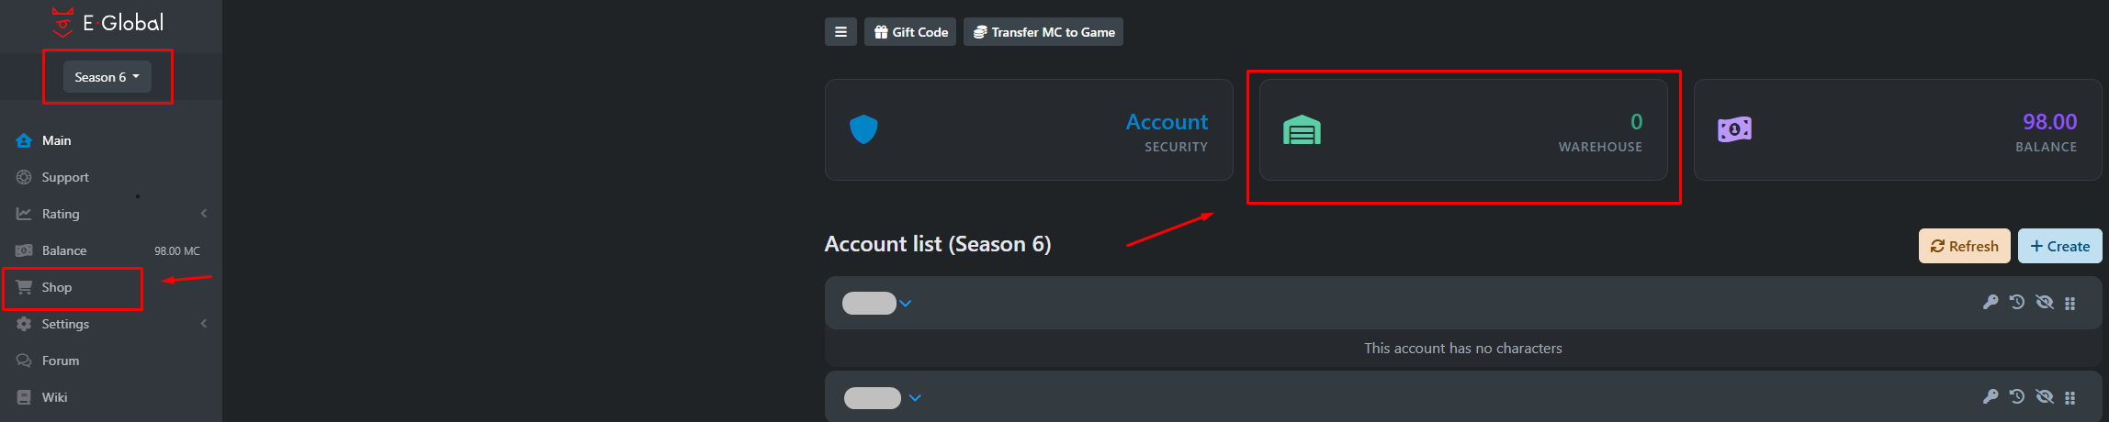Image resolution: width=2109 pixels, height=422 pixels.
Task: Toggle hidden-eye visibility on second account
Action: click(x=2045, y=396)
